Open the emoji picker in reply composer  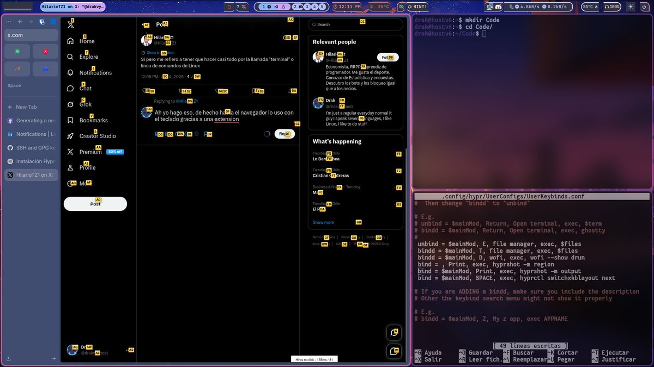(x=187, y=134)
